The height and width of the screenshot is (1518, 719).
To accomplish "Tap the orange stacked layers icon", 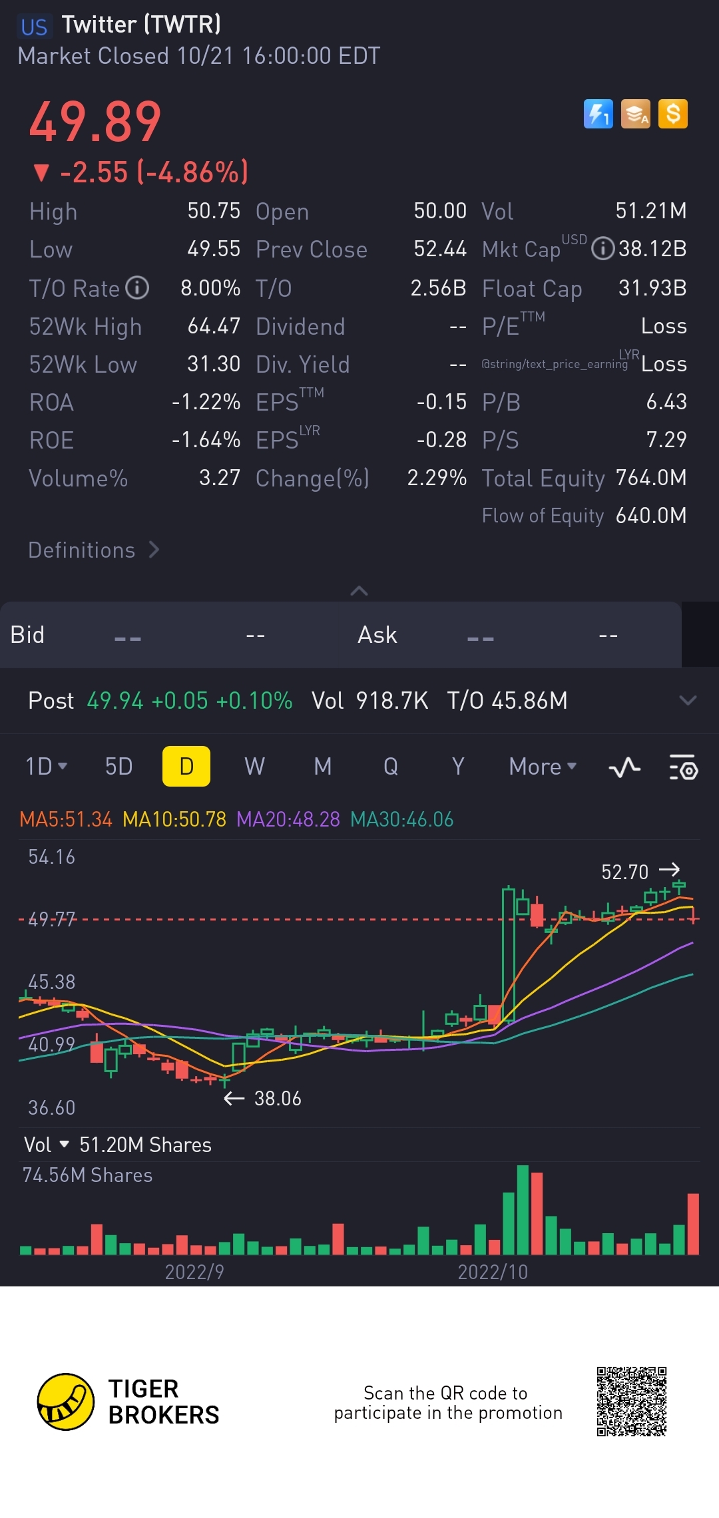I will [635, 114].
